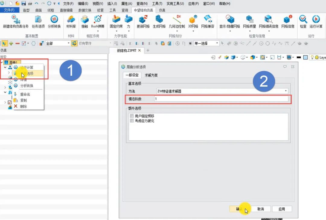The image size is (326, 220).
Task: Enable the 用户指定频移 checkbox
Action: click(132, 116)
